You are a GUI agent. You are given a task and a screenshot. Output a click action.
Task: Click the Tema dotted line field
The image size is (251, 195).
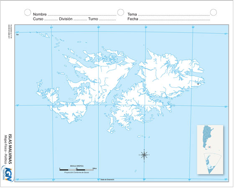pyautogui.click(x=174, y=15)
